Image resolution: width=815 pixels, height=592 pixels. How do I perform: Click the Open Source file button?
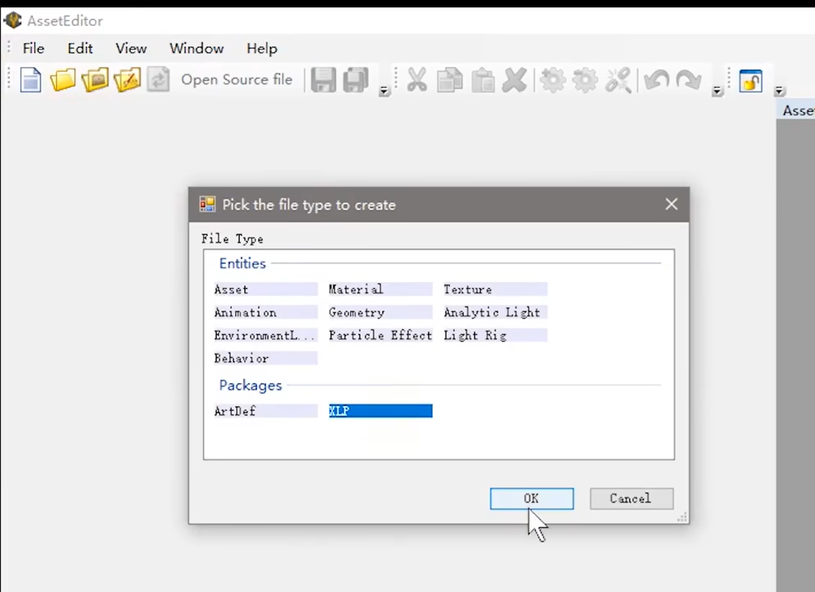[x=237, y=80]
